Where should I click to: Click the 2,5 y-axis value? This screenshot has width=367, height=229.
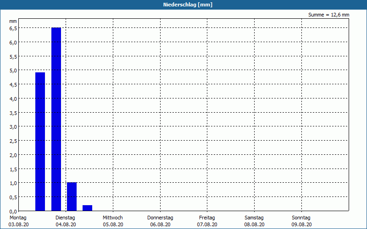click(x=13, y=141)
